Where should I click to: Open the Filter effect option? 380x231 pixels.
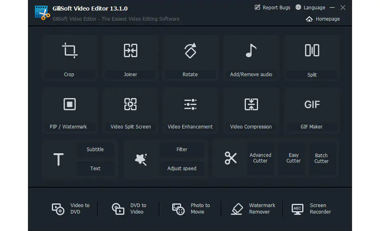click(182, 150)
